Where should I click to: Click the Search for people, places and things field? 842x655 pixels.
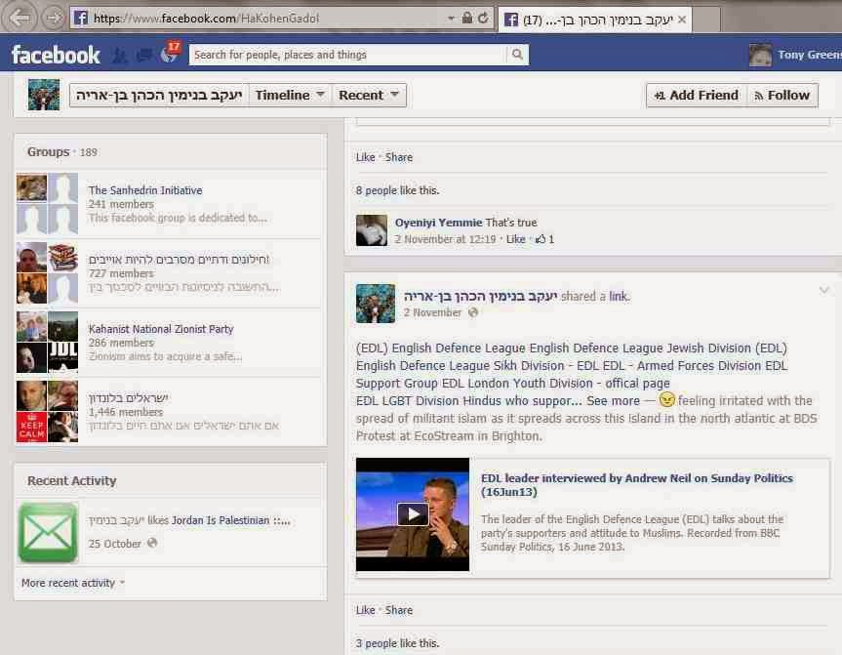pos(347,55)
